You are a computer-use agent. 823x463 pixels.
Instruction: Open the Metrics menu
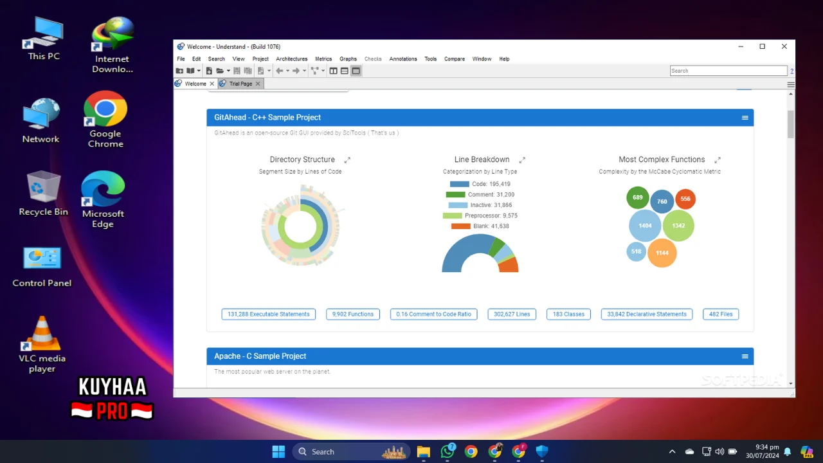[x=323, y=59]
